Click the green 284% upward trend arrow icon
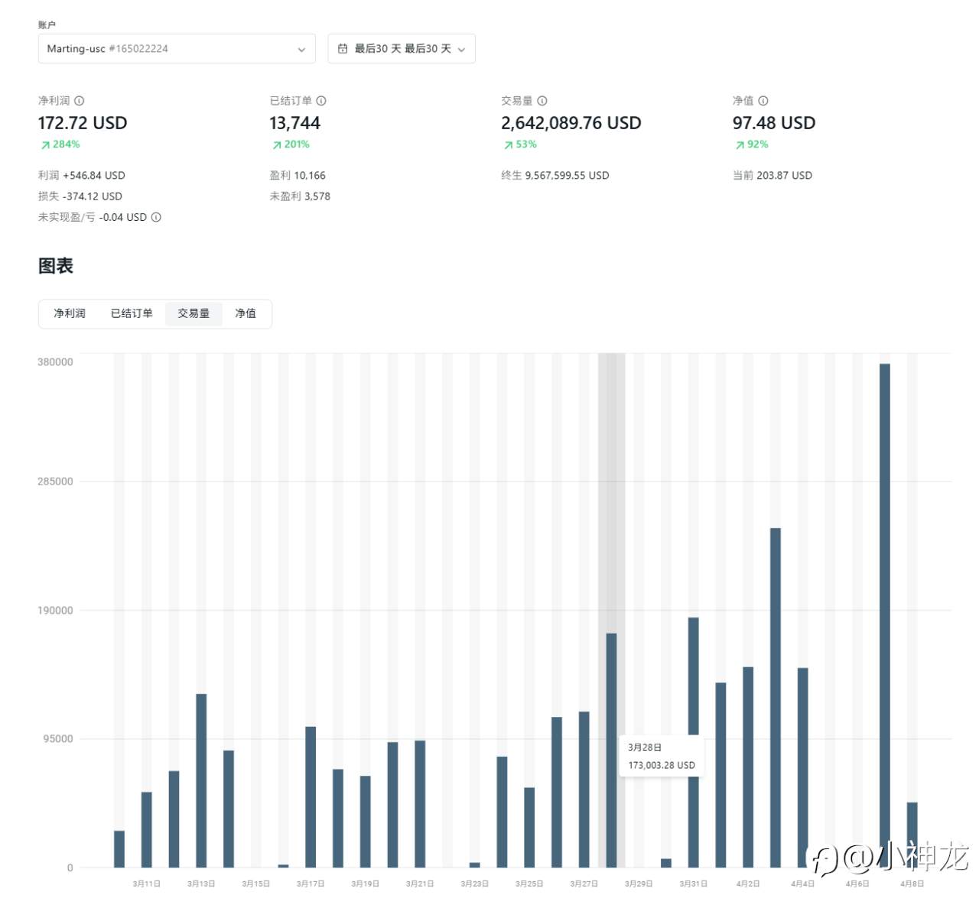This screenshot has height=908, width=979. [x=46, y=144]
